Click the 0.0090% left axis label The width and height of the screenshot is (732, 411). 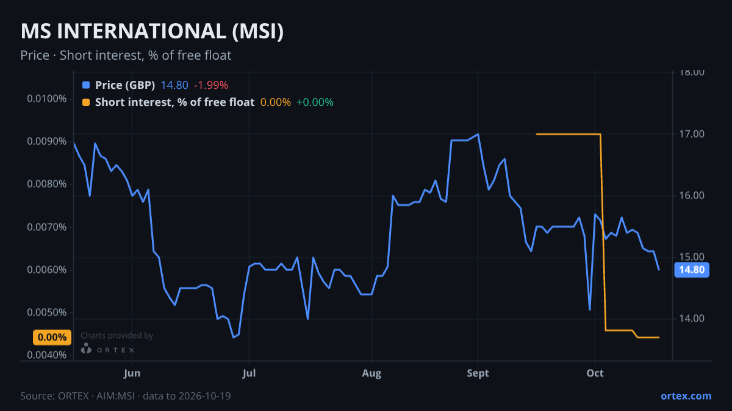[x=48, y=141]
